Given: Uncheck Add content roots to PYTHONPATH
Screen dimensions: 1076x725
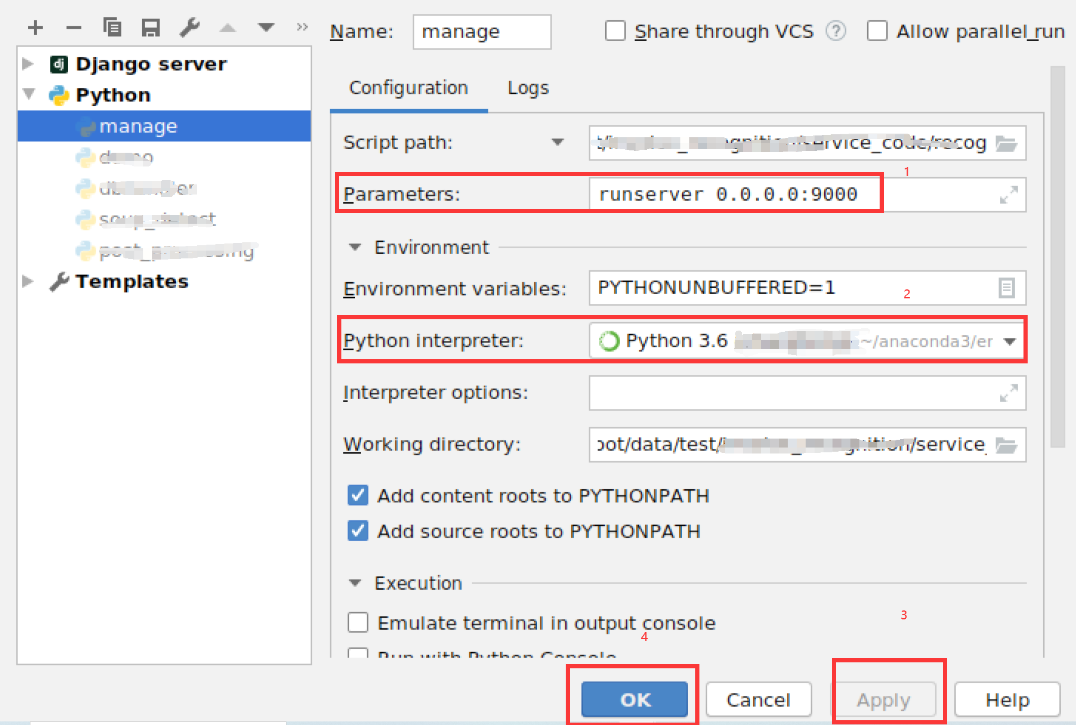Looking at the screenshot, I should [x=358, y=495].
